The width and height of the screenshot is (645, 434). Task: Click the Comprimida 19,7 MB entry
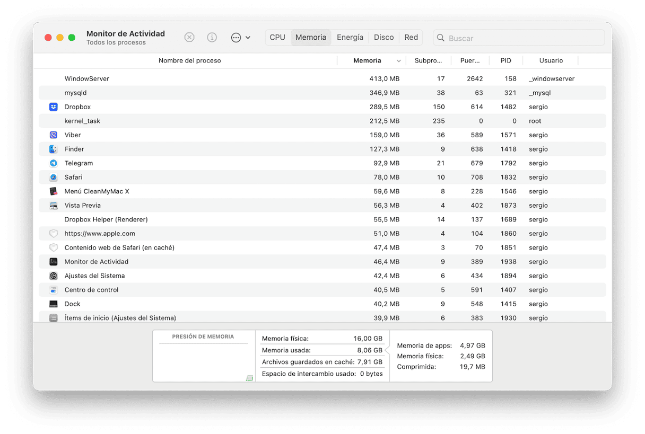[441, 367]
